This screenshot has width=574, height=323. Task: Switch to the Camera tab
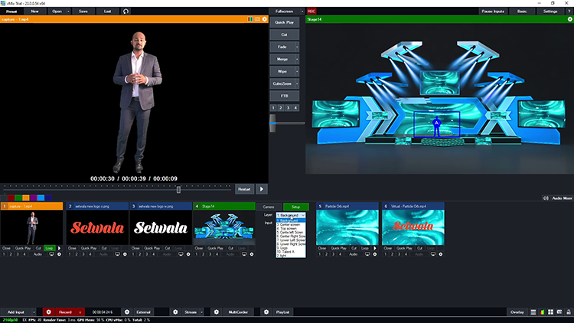(x=269, y=207)
